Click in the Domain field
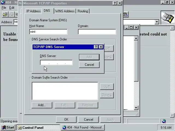The height and width of the screenshot is (131, 175). [97, 32]
